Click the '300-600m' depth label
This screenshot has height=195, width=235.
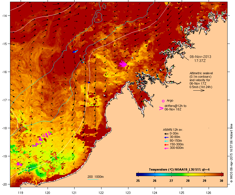coord(177,148)
